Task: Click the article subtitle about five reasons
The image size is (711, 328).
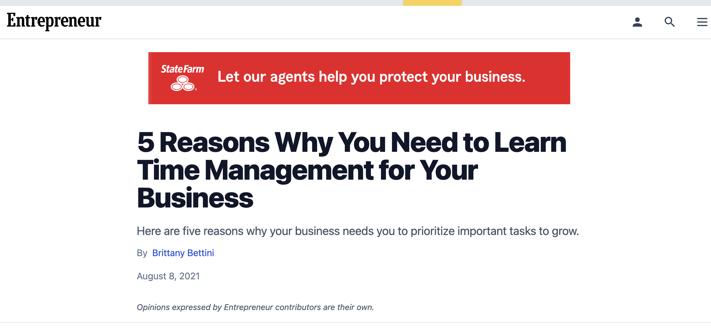Action: click(x=358, y=231)
